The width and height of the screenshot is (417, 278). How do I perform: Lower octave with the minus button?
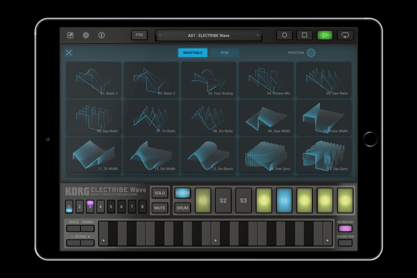click(73, 243)
